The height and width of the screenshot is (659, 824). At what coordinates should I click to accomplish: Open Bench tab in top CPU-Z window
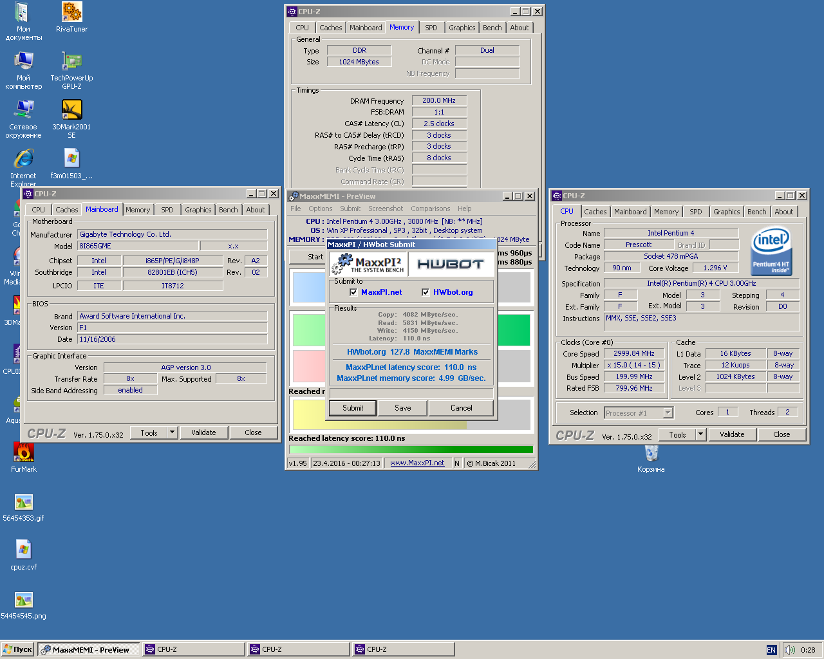(492, 28)
